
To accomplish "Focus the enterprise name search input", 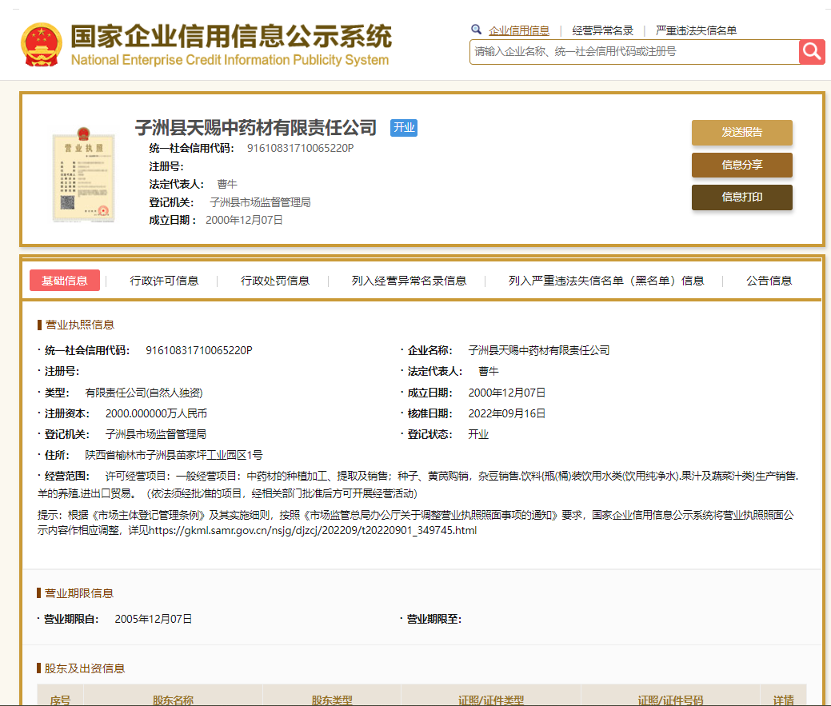I will tap(633, 52).
